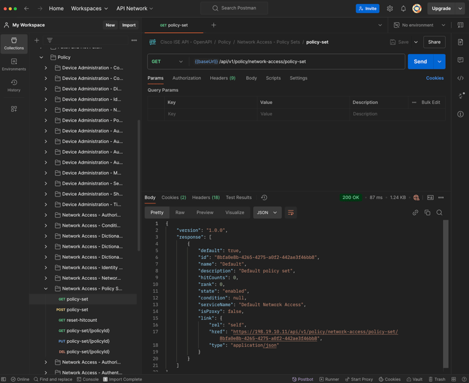Click the settings gear icon
The height and width of the screenshot is (383, 469).
[390, 8]
